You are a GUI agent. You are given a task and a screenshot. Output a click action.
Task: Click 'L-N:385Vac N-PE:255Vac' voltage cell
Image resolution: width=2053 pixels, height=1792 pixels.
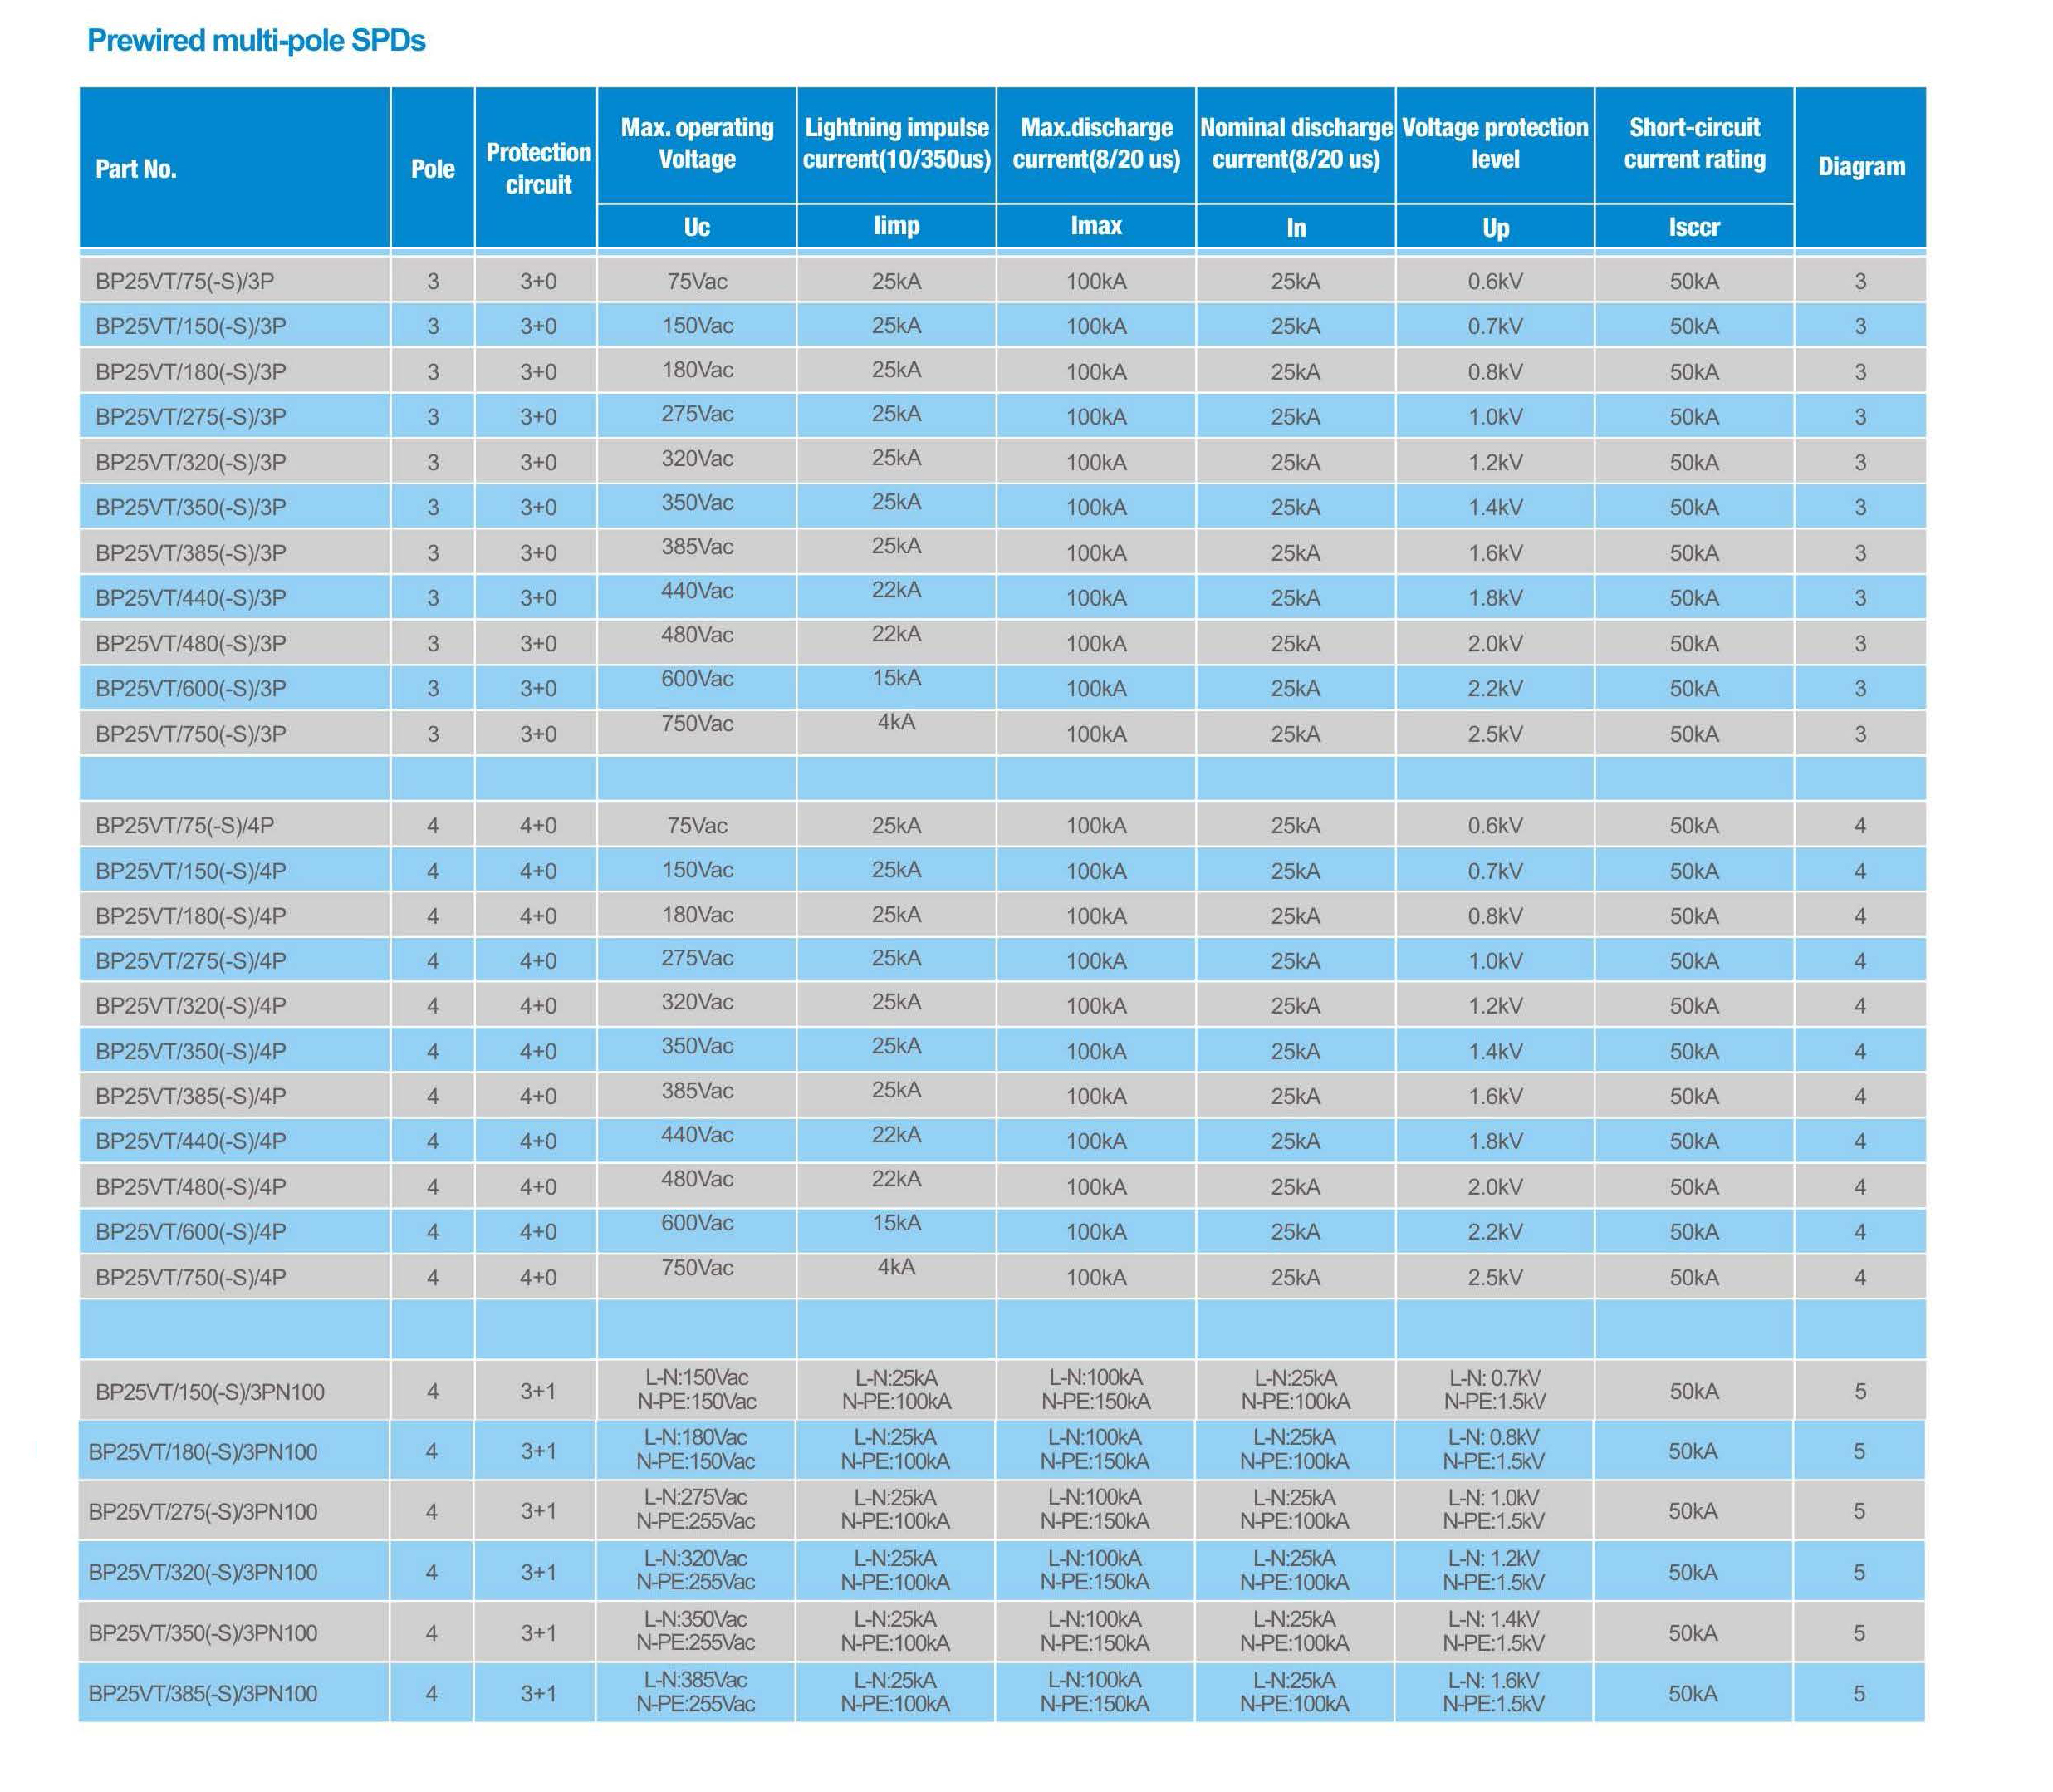[696, 1693]
